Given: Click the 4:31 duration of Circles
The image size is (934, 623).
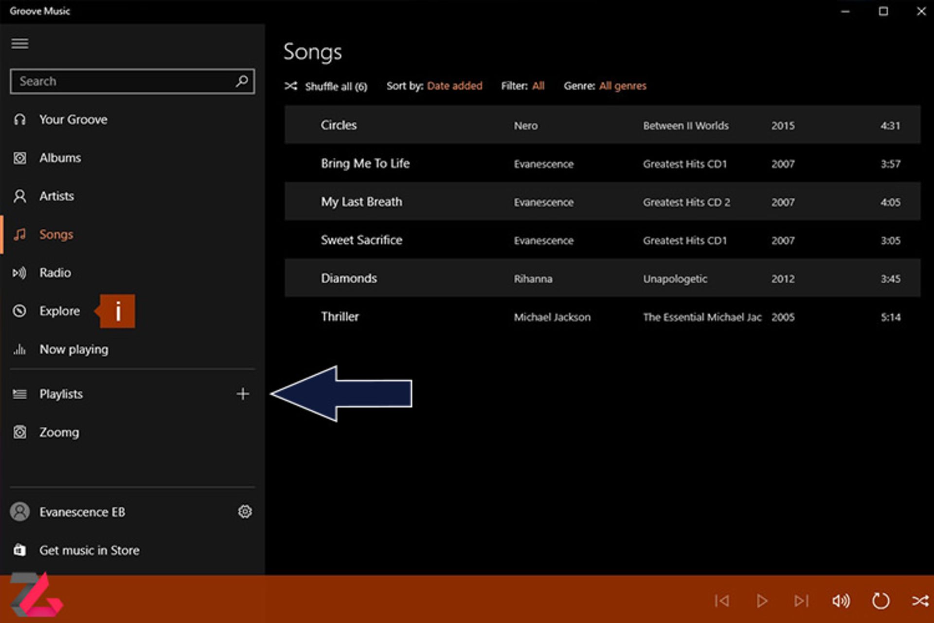Looking at the screenshot, I should (890, 126).
